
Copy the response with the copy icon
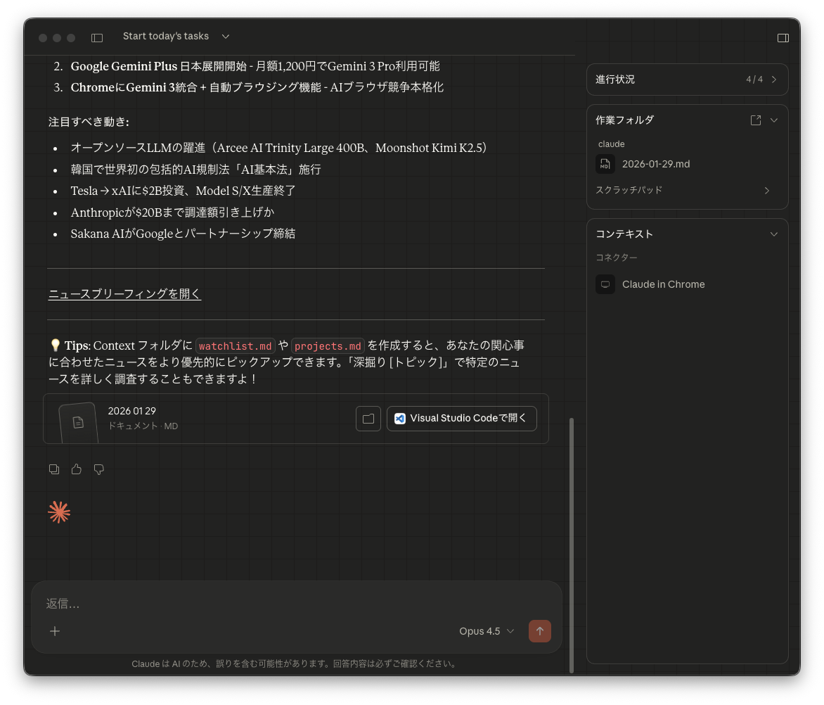coord(54,469)
